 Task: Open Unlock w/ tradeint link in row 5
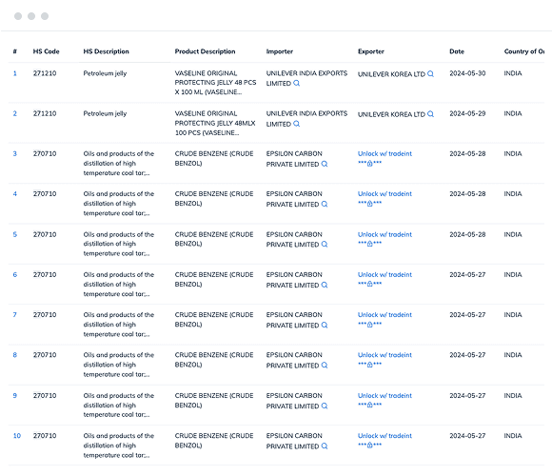(x=384, y=234)
